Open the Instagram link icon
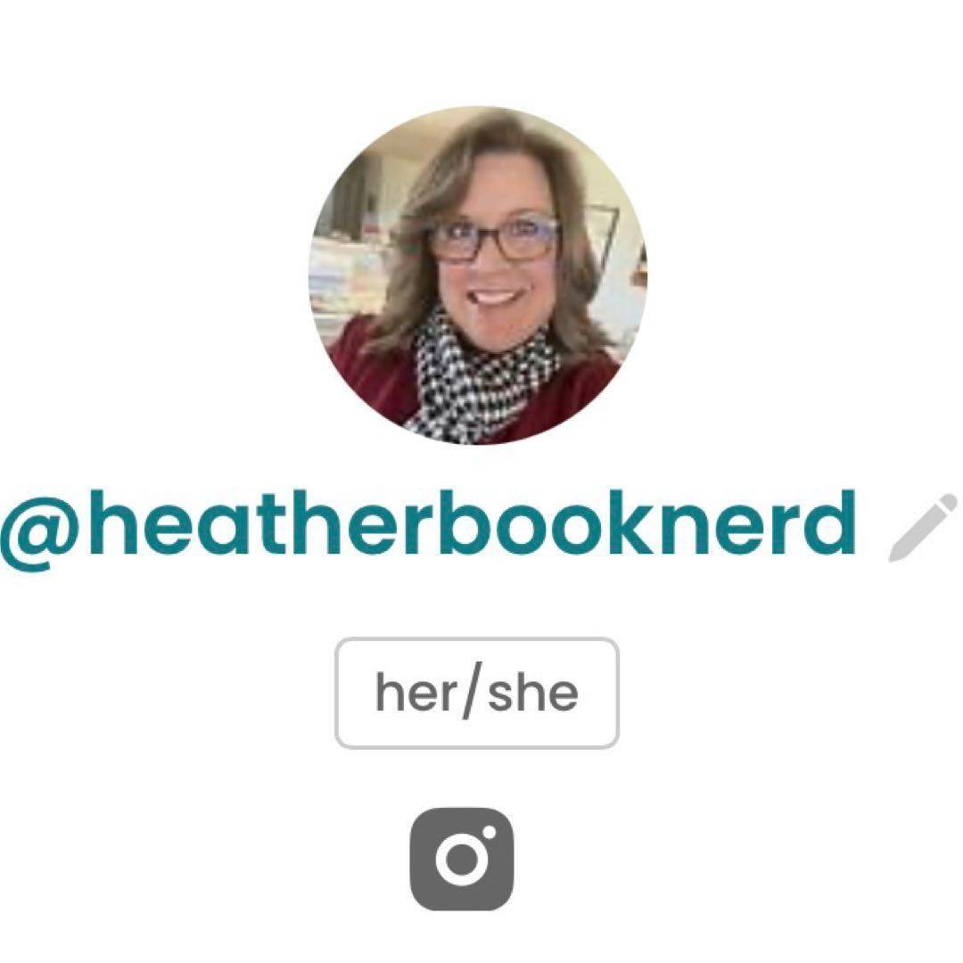This screenshot has height=963, width=963. [461, 859]
